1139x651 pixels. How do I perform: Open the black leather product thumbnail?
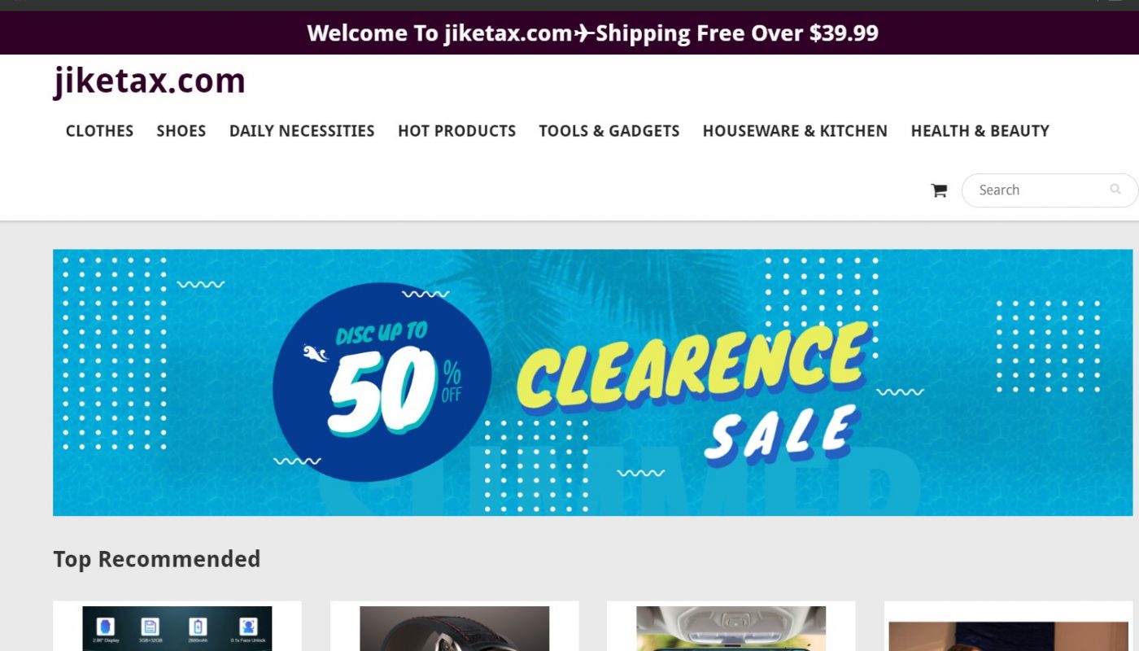[454, 628]
